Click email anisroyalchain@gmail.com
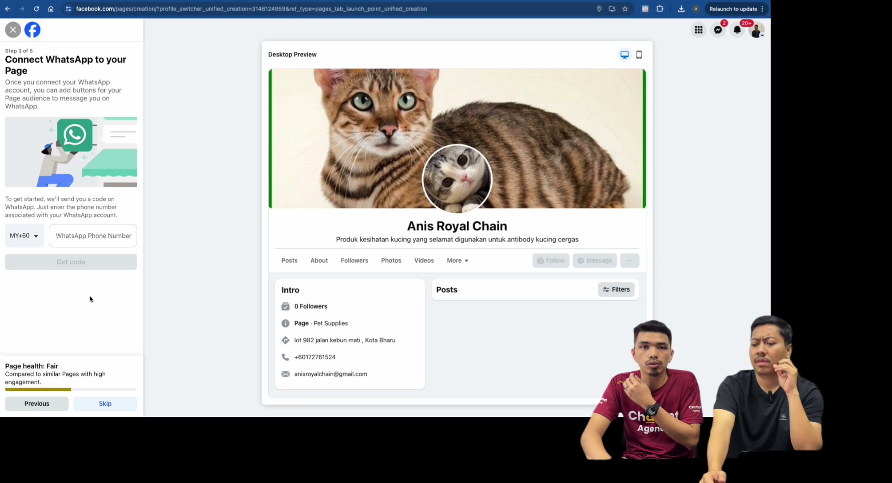The height and width of the screenshot is (483, 892). pos(330,374)
